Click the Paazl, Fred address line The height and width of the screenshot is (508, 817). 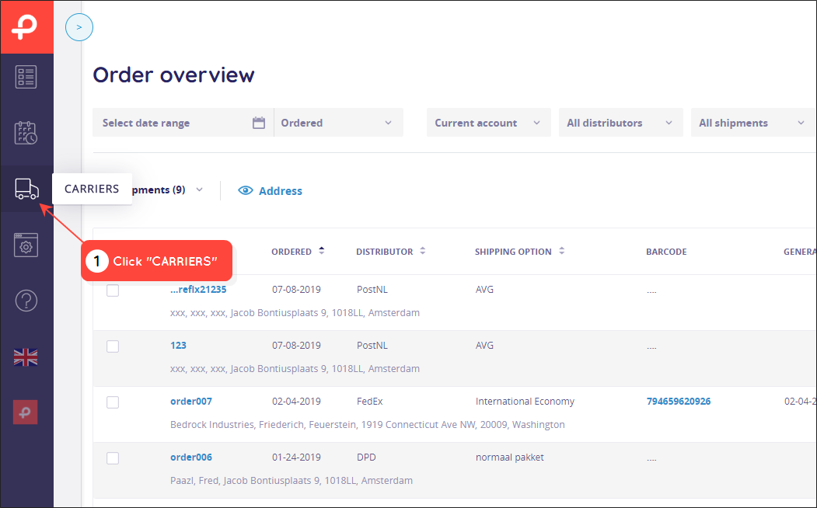click(292, 480)
